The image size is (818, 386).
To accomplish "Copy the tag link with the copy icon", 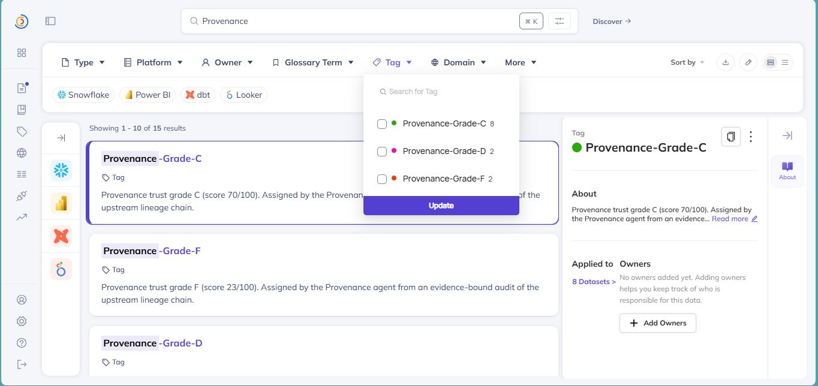I will tap(730, 137).
